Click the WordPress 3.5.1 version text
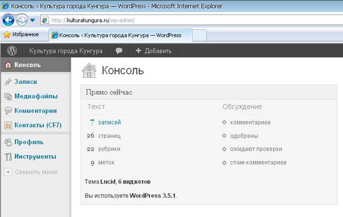Screen dimensions: 343x217 (153, 196)
